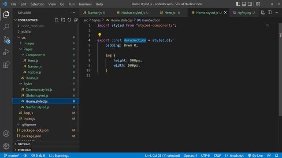Click the sync changes cloud icon

click(x=25, y=155)
